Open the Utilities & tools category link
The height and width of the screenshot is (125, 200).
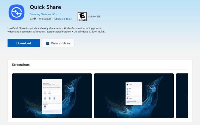coord(63,19)
